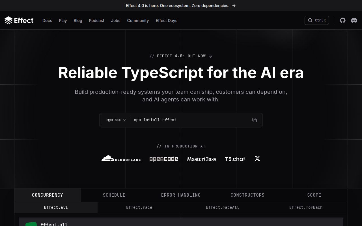The height and width of the screenshot is (226, 362).
Task: Click the T3.chat logo
Action: click(x=235, y=159)
